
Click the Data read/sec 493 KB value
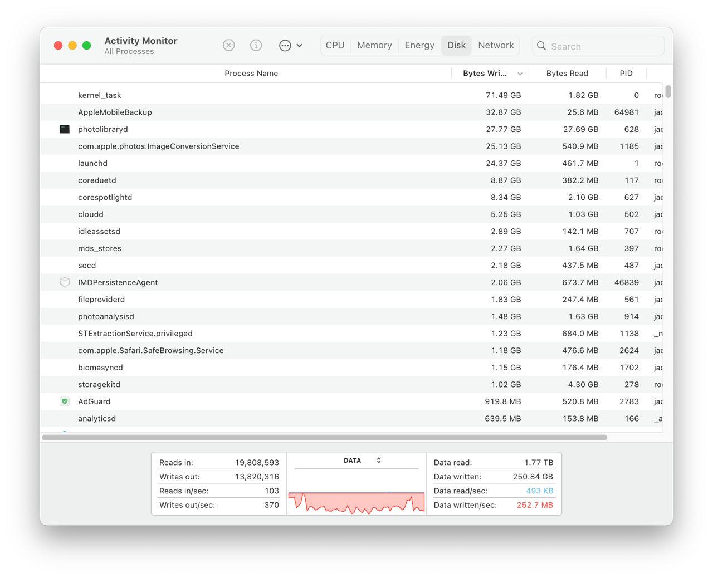[540, 491]
